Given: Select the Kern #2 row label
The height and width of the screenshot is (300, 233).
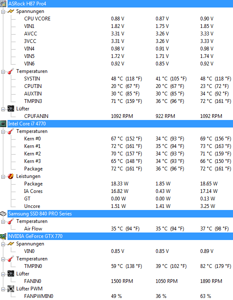Looking at the screenshot, I should click(33, 154).
